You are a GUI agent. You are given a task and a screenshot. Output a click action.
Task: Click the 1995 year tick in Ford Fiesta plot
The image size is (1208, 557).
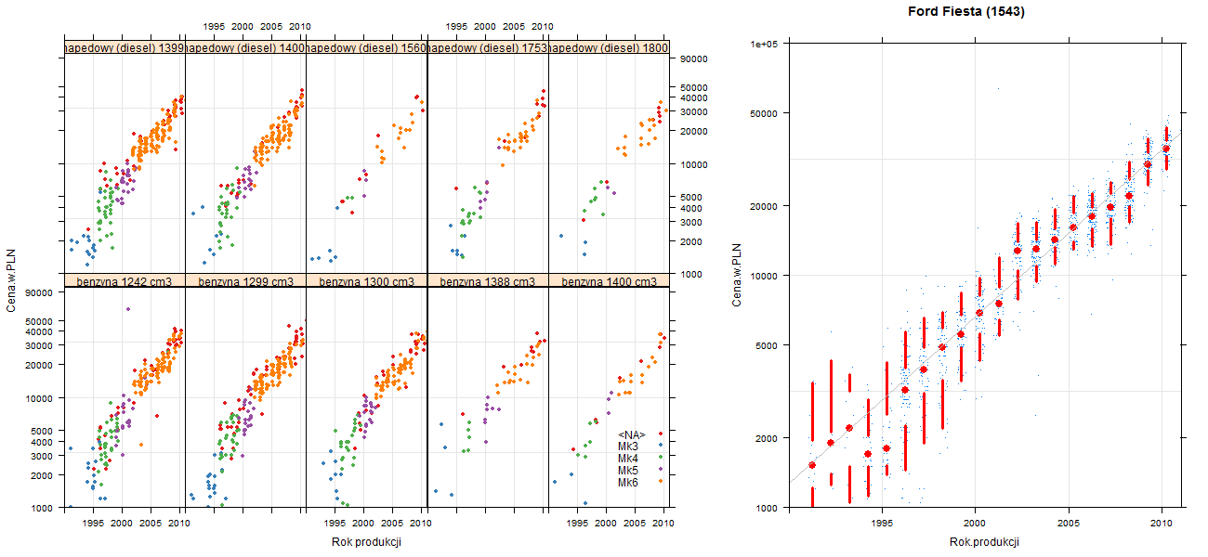coord(880,524)
